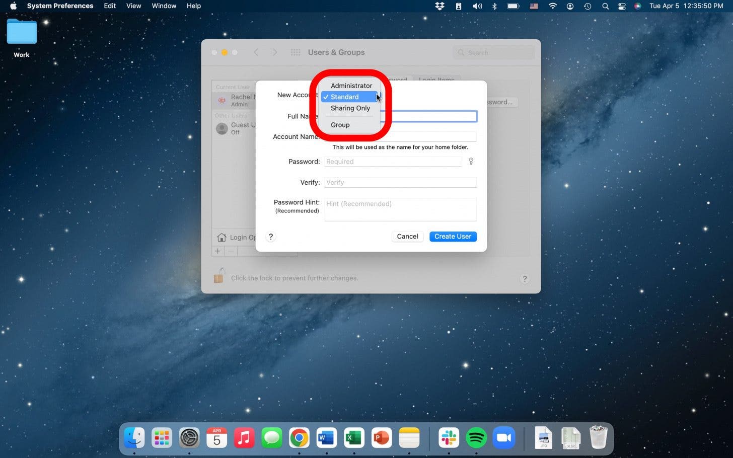Click inside the Password field marked Required
The width and height of the screenshot is (733, 458).
[393, 161]
